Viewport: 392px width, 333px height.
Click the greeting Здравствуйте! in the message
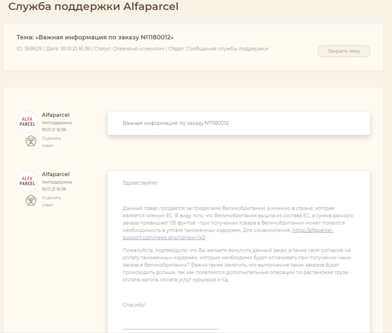pos(140,183)
